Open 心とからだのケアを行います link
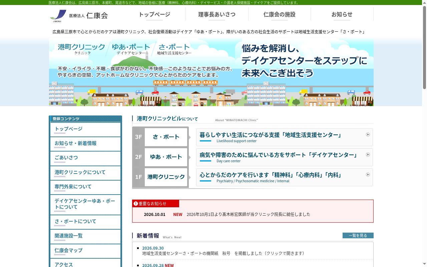 tap(284, 177)
